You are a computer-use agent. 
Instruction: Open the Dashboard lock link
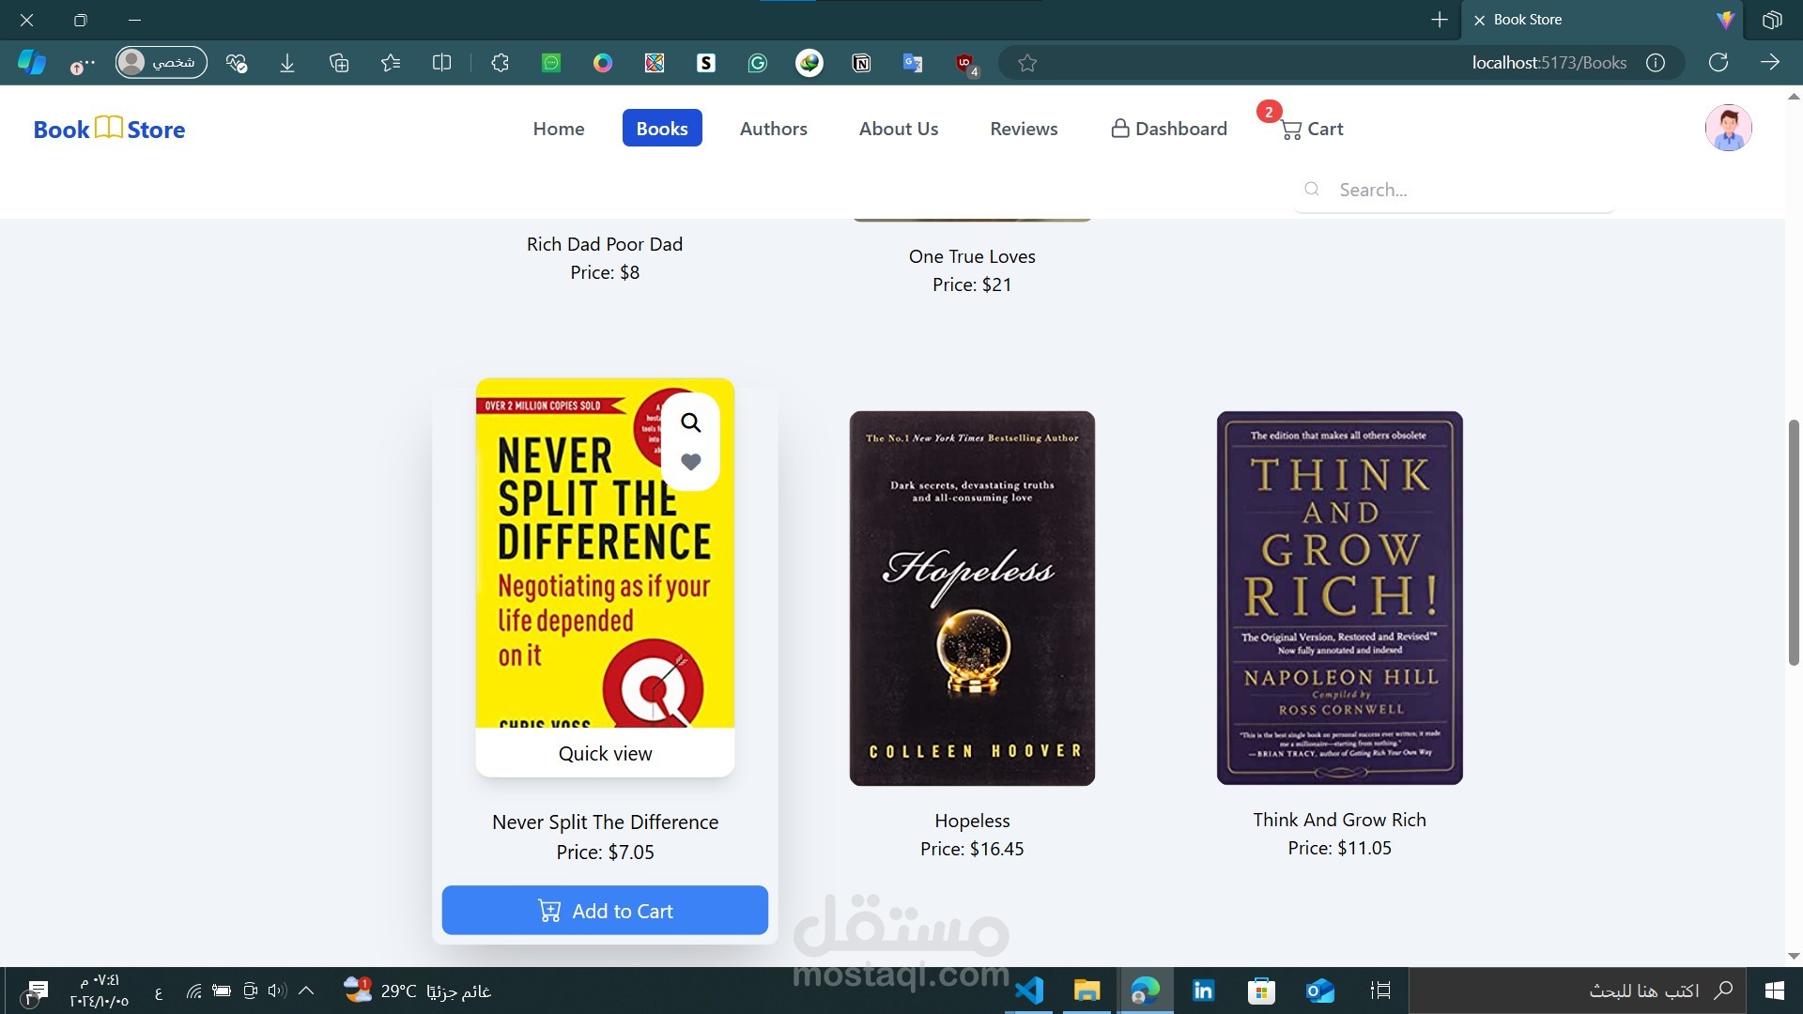pyautogui.click(x=1168, y=129)
